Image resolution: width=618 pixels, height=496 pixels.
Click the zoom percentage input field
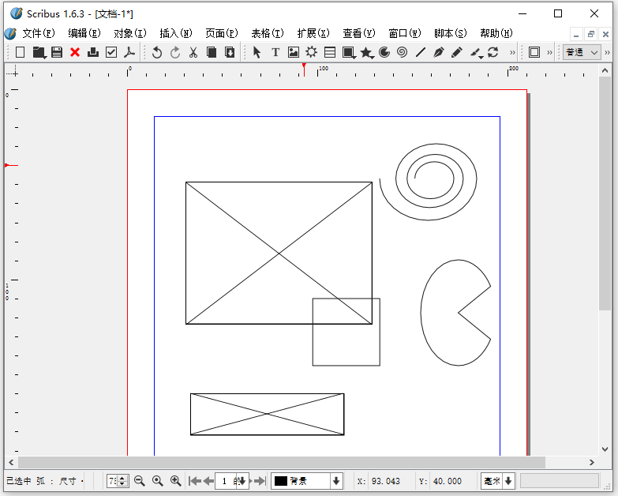(112, 481)
